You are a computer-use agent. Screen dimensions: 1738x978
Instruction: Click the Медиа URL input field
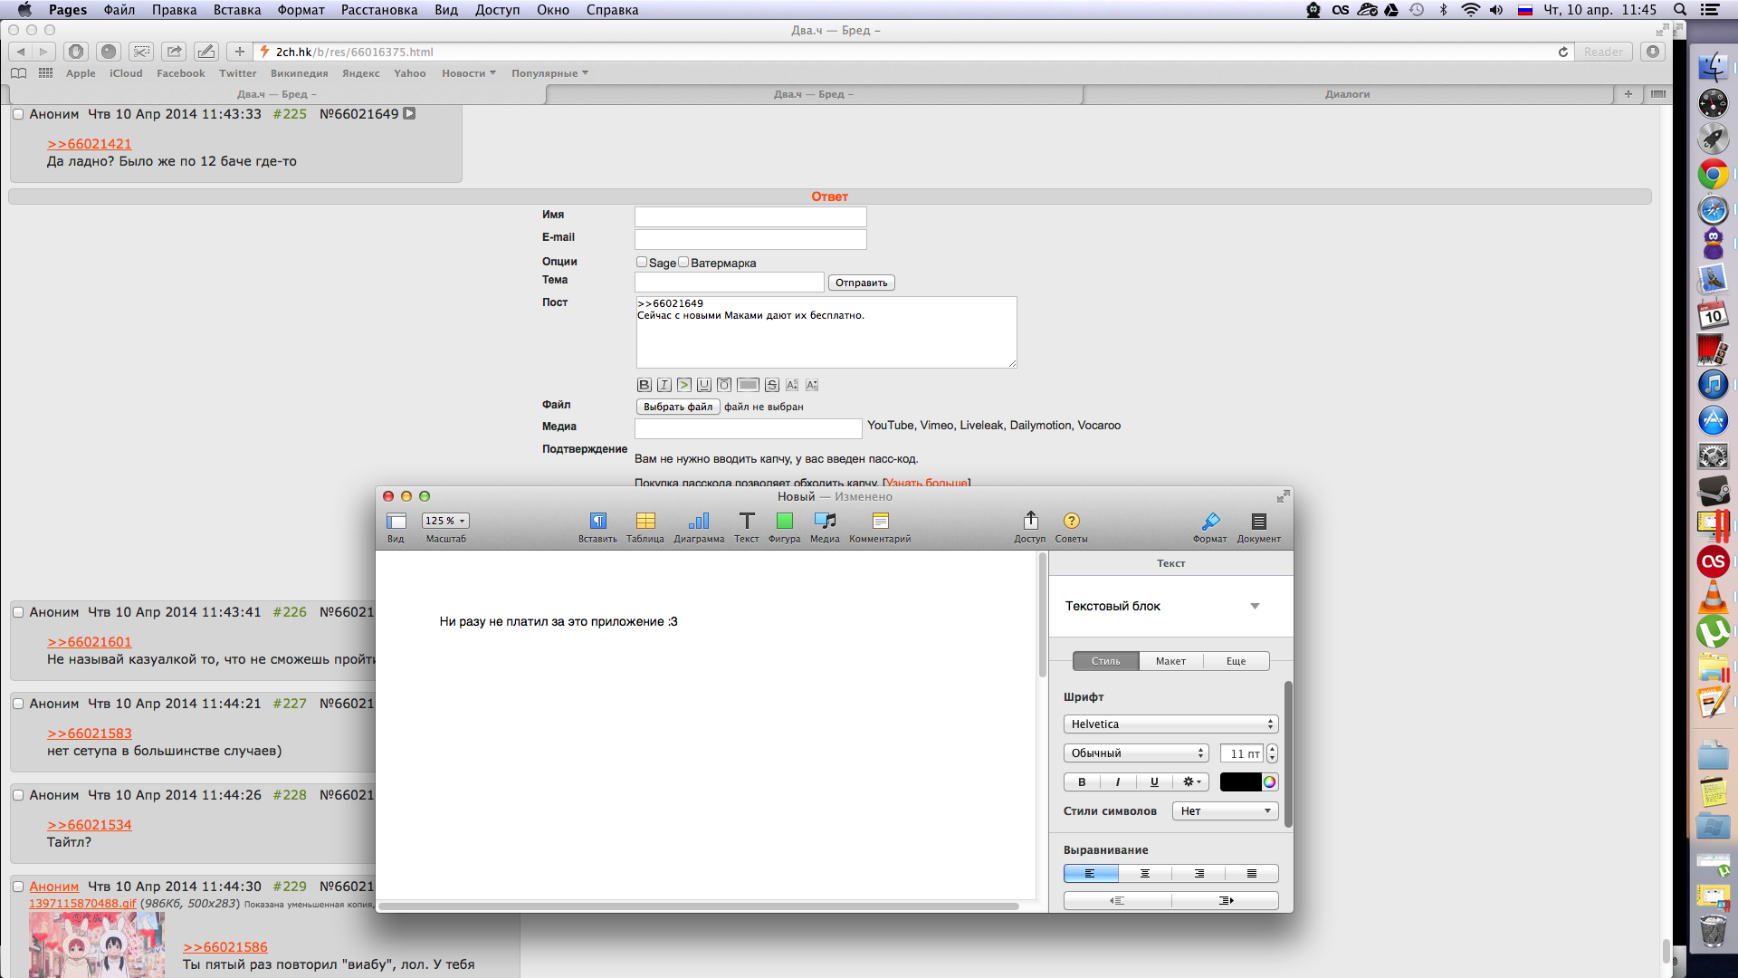pos(748,427)
